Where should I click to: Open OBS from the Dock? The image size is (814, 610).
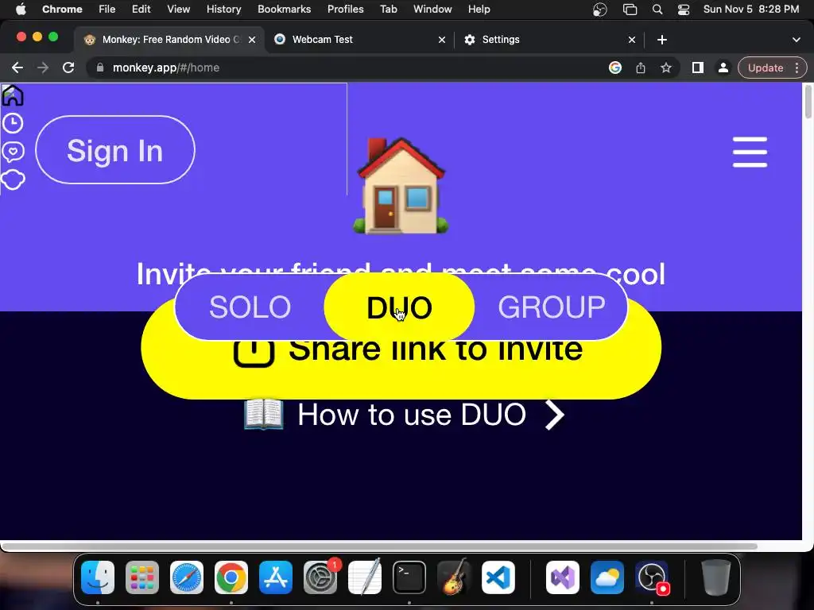(652, 577)
